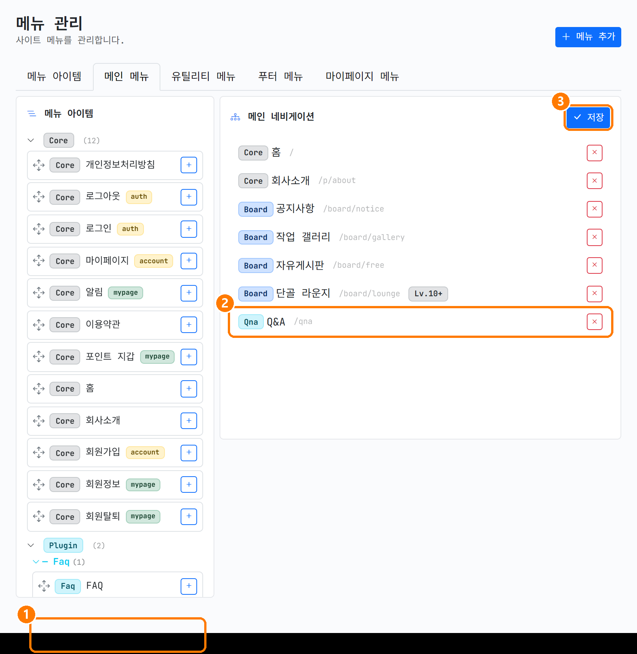The width and height of the screenshot is (637, 654).
Task: Collapse the Plugin group chevron
Action: click(x=31, y=545)
